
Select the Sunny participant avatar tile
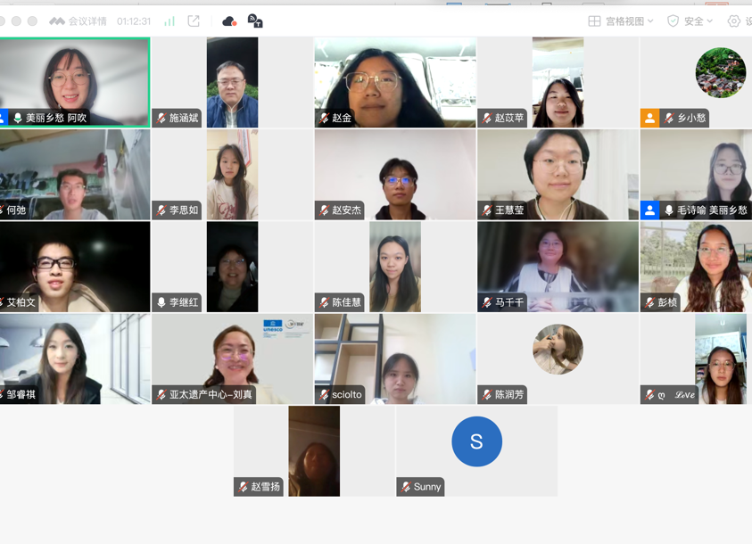[x=476, y=441]
